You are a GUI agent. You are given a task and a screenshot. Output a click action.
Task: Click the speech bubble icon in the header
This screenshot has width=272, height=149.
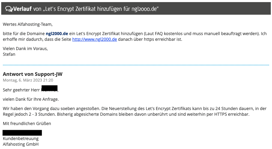8,9
